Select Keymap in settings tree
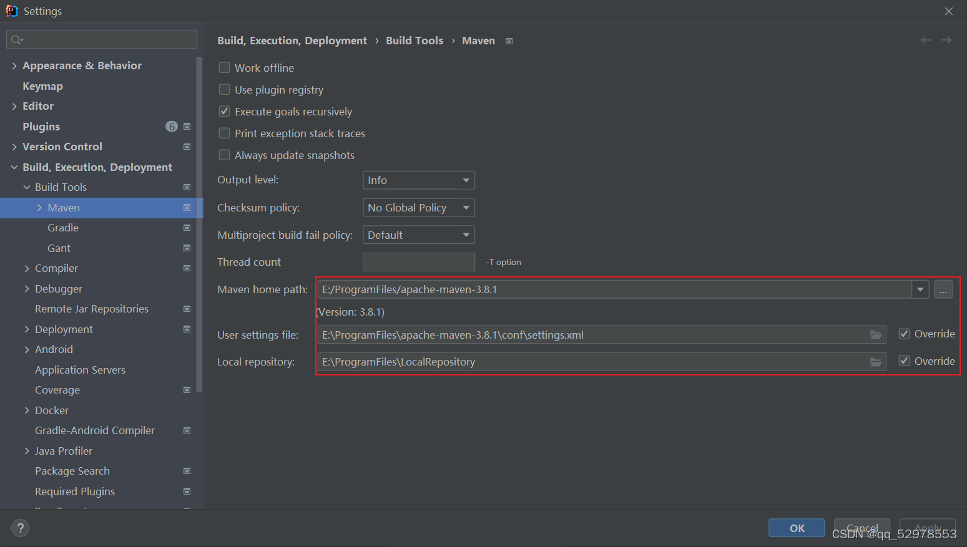Screen dimensions: 967x547 tap(42, 86)
